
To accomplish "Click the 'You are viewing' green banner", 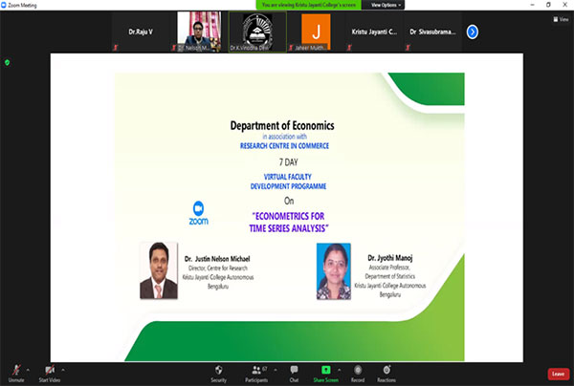I will 309,5.
